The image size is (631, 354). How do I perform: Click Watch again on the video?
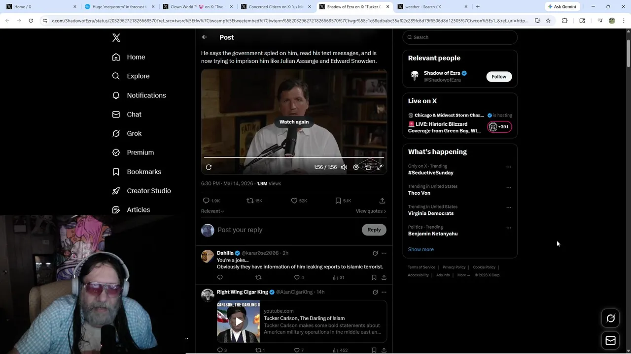click(x=294, y=122)
